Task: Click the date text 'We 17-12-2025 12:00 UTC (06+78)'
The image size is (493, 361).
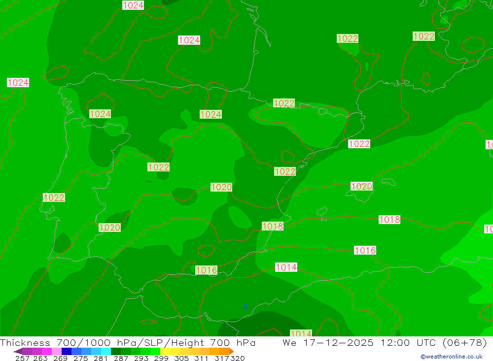Action: click(x=385, y=342)
